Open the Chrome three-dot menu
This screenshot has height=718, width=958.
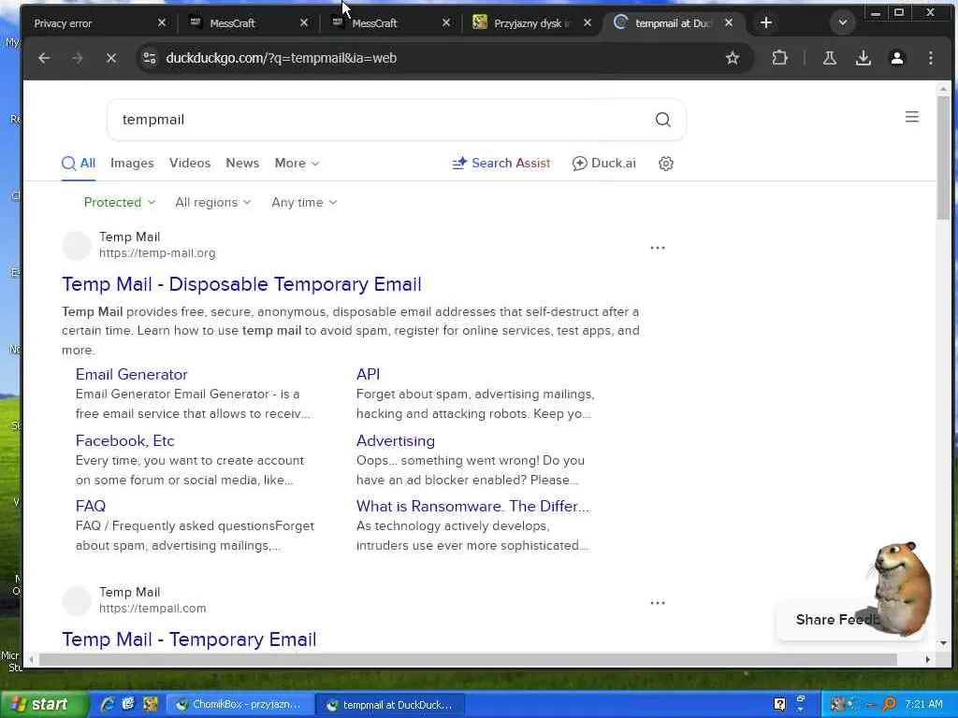tap(930, 58)
